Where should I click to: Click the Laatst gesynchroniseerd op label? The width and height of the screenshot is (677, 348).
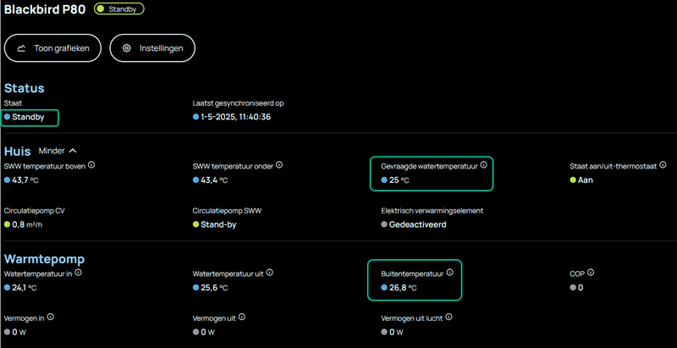coord(239,103)
